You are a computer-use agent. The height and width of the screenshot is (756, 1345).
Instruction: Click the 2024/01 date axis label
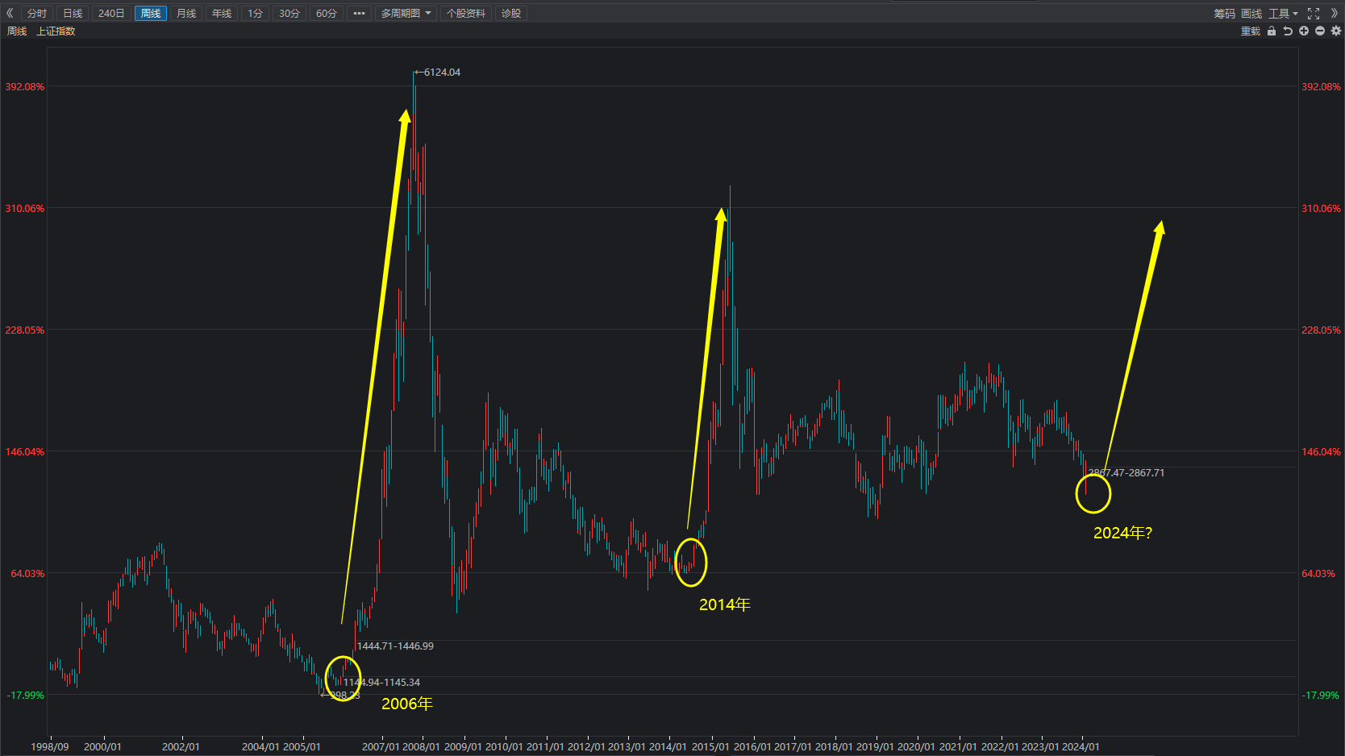[x=1081, y=747]
